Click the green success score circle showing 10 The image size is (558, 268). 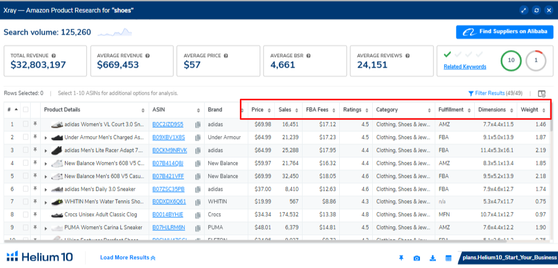511,61
